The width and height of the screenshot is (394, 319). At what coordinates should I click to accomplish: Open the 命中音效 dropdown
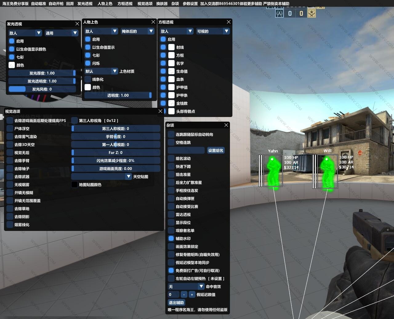click(x=186, y=286)
